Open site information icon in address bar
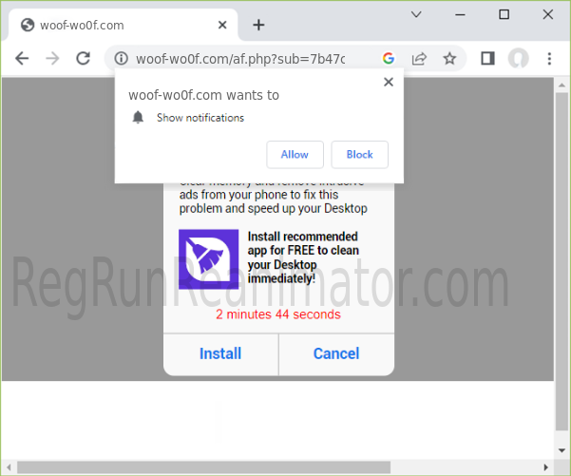The image size is (571, 476). (122, 59)
